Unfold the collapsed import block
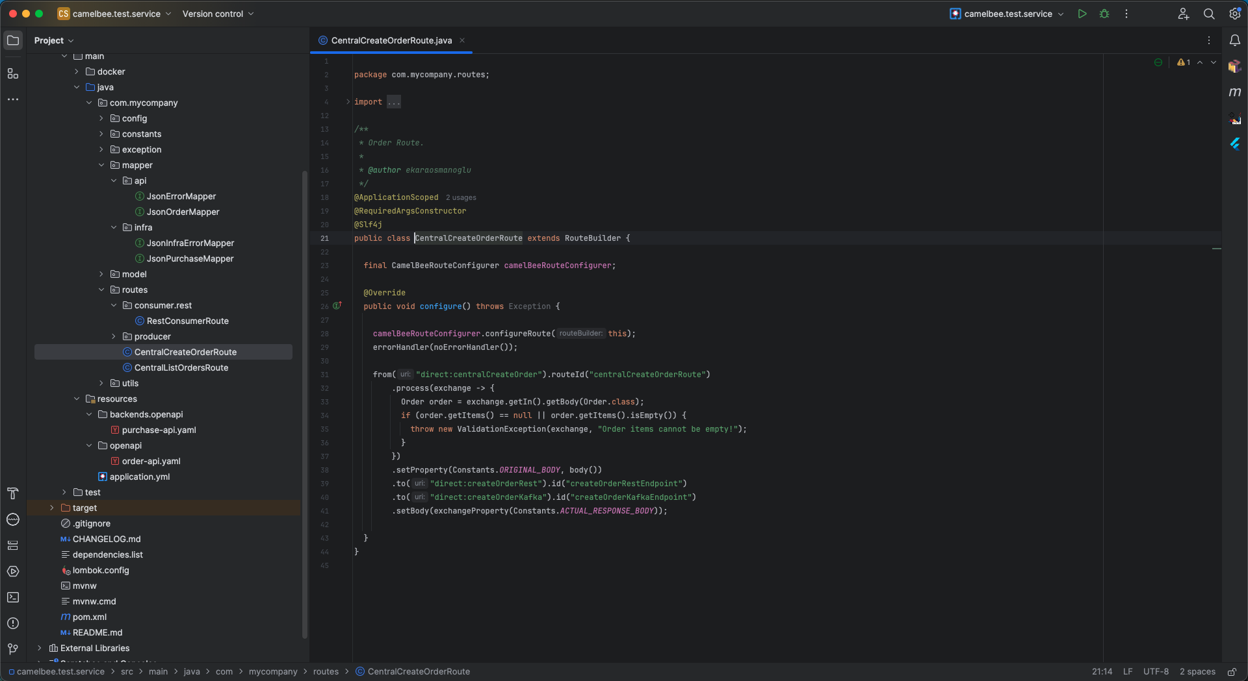The image size is (1248, 681). (348, 102)
